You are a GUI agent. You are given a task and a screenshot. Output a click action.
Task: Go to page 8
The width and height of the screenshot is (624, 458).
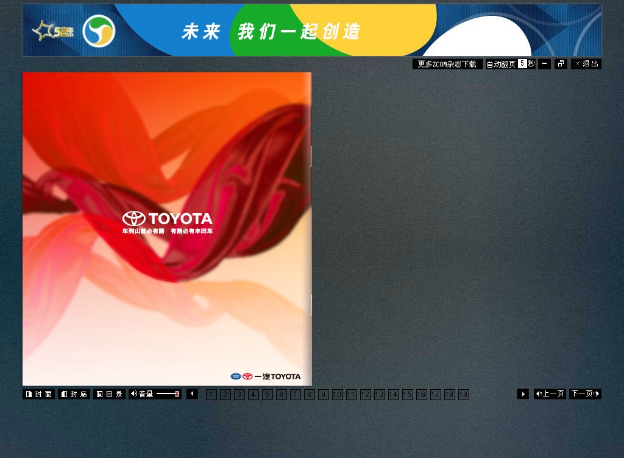[x=309, y=395]
